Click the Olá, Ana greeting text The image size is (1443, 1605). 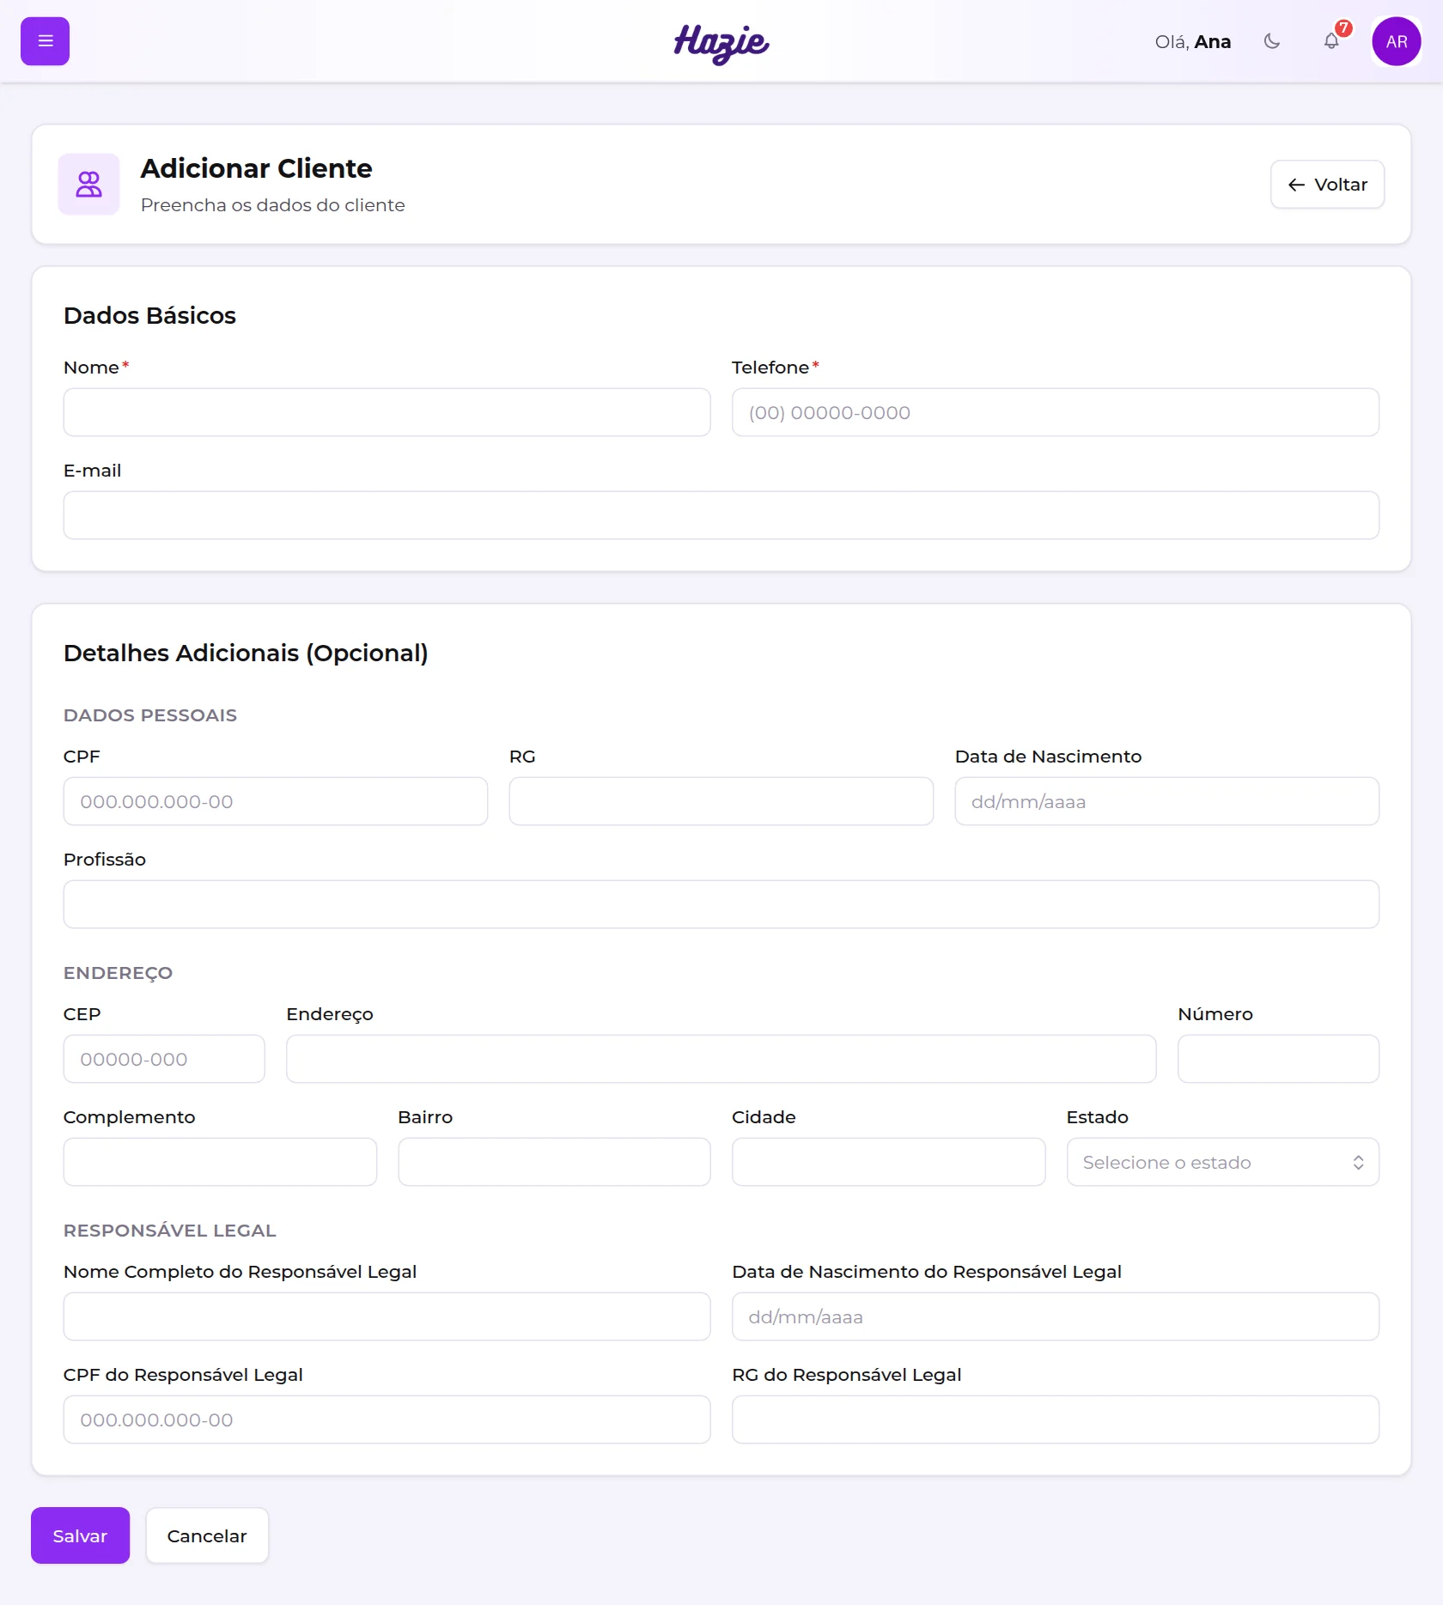coord(1192,41)
